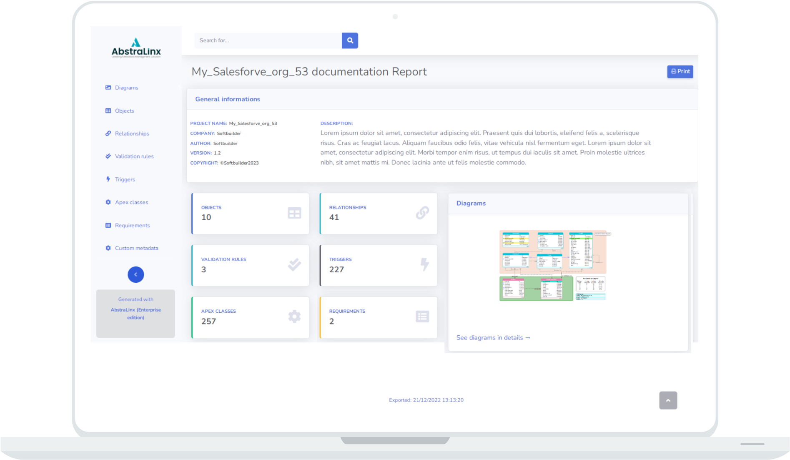Click the Diagrams panel title

point(471,203)
